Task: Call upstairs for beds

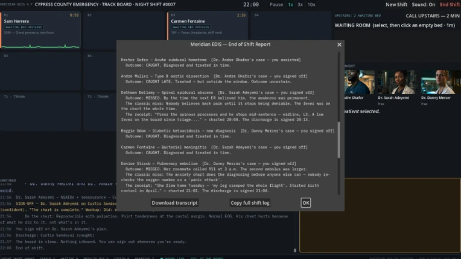Action: pos(433,16)
